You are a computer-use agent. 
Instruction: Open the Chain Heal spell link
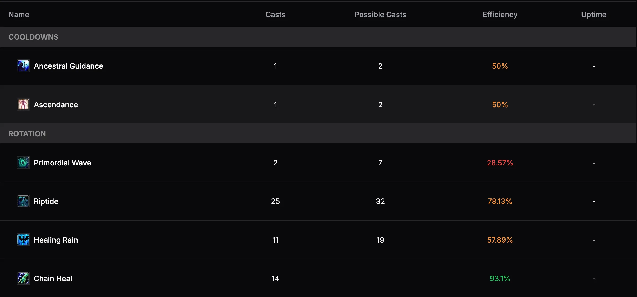coord(53,279)
